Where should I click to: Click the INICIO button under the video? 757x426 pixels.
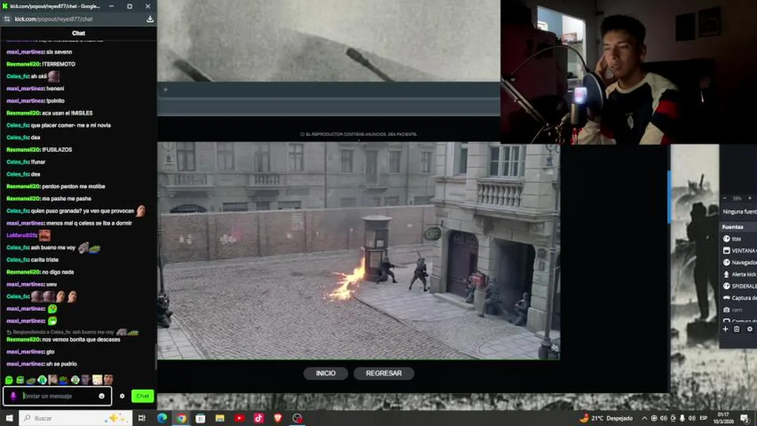[x=326, y=373]
